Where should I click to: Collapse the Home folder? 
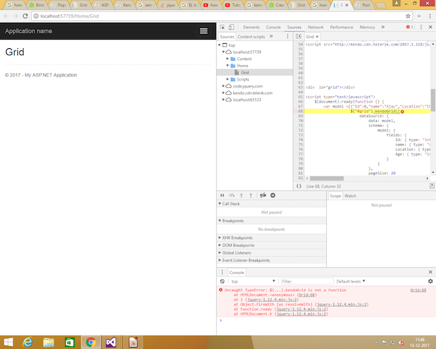pyautogui.click(x=227, y=66)
